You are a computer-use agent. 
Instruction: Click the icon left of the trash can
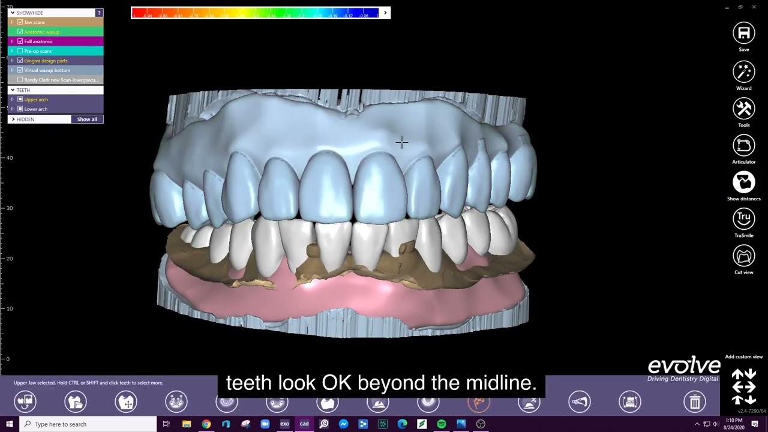tap(630, 401)
